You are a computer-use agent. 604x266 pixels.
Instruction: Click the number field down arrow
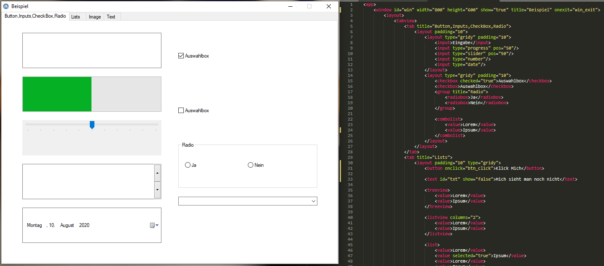(x=157, y=190)
